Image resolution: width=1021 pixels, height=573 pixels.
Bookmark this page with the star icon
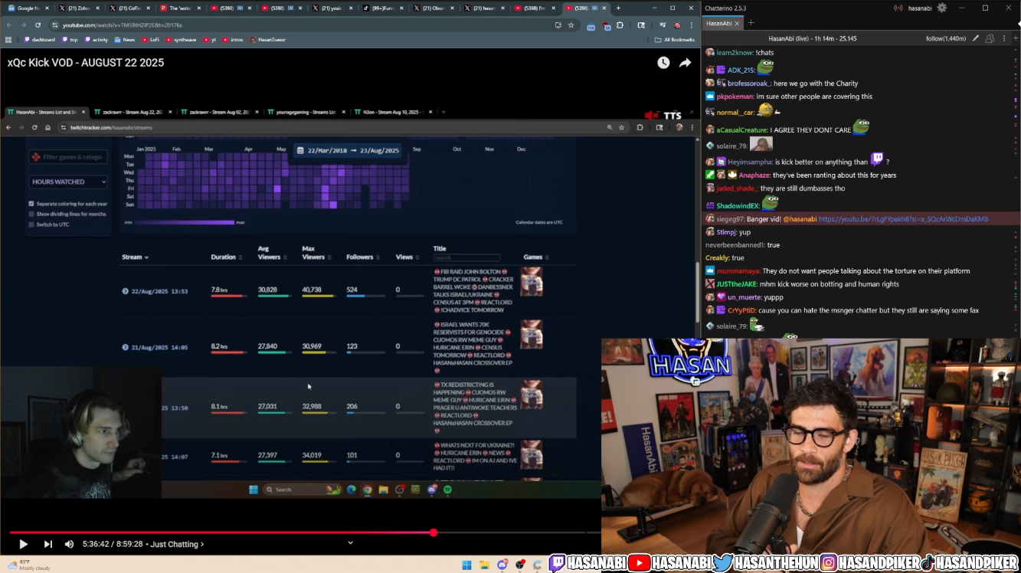click(x=571, y=25)
